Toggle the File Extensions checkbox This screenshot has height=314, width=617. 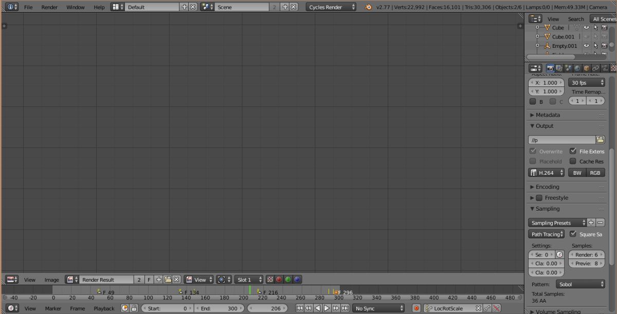pos(573,151)
